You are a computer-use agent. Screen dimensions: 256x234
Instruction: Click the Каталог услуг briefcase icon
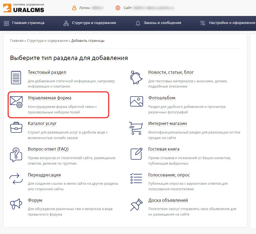click(16, 127)
